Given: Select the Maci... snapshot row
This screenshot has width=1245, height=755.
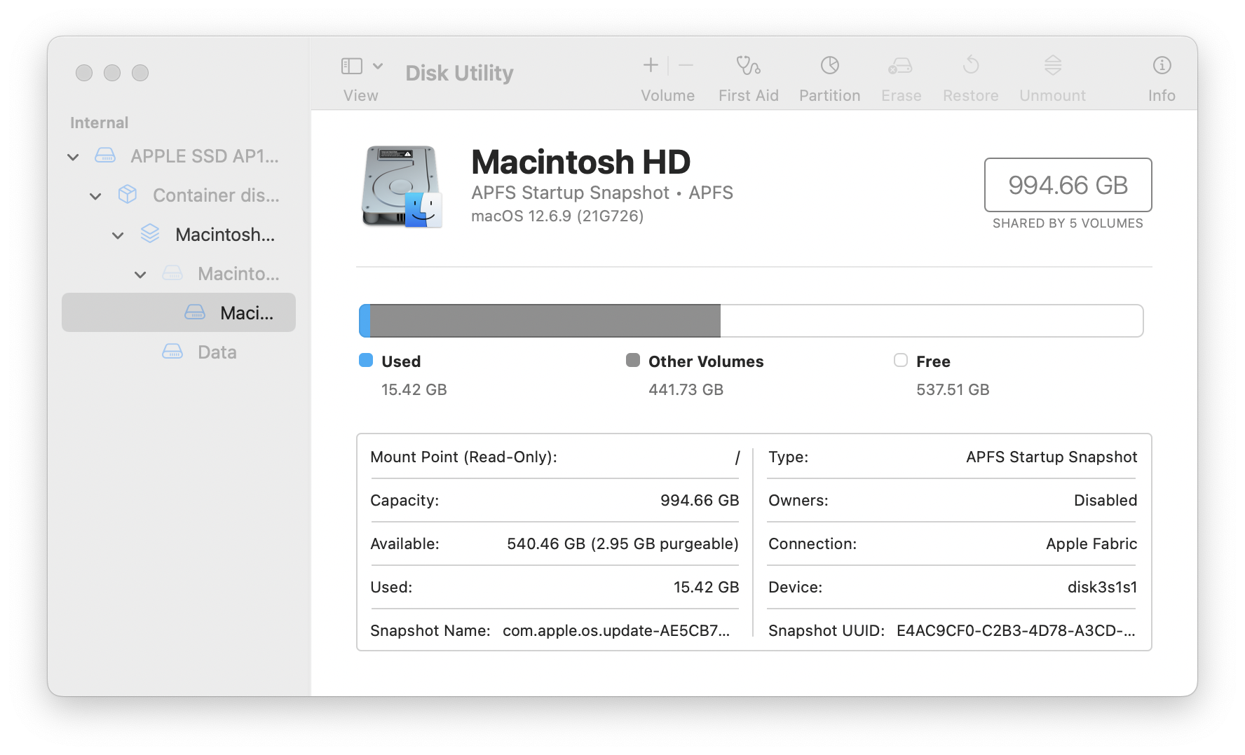Looking at the screenshot, I should click(x=179, y=312).
